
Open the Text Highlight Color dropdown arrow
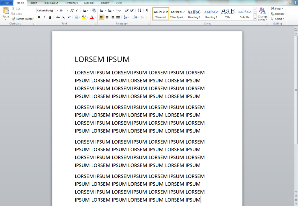pyautogui.click(x=88, y=17)
